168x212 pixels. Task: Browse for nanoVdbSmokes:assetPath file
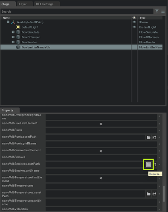pyautogui.click(x=148, y=164)
